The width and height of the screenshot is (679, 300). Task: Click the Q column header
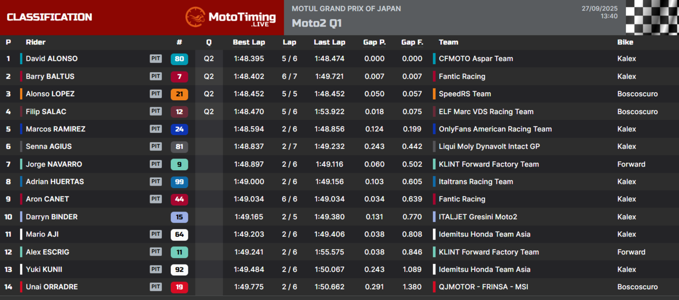(x=208, y=42)
